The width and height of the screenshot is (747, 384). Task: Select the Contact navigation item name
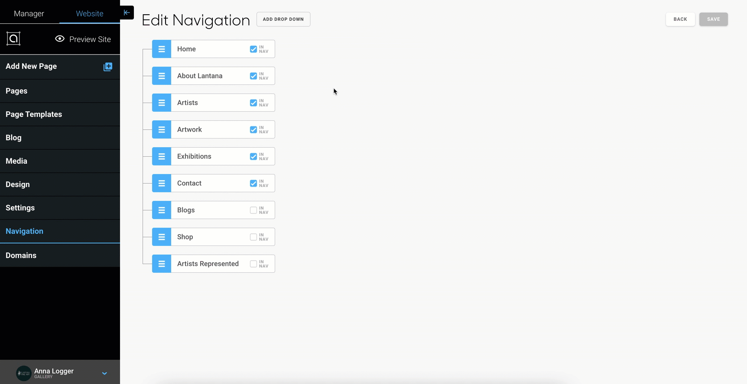coord(189,183)
